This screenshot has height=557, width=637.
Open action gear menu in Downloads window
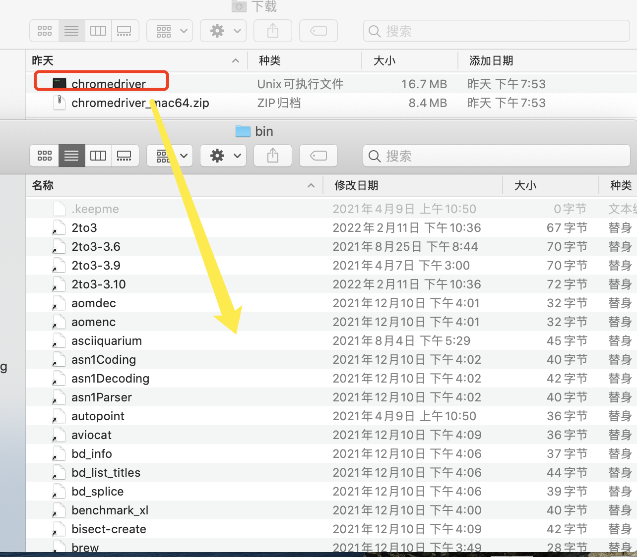(x=223, y=31)
